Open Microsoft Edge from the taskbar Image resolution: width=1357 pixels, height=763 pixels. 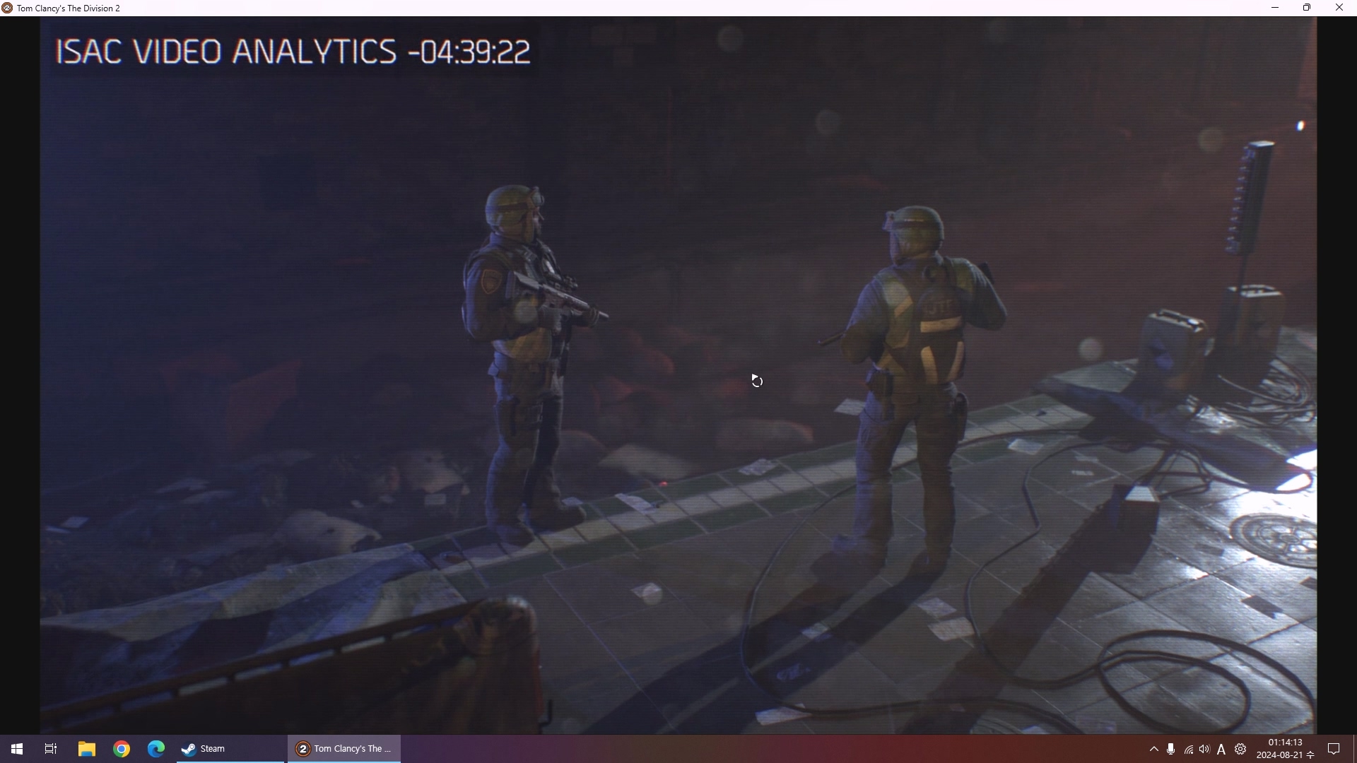(156, 749)
